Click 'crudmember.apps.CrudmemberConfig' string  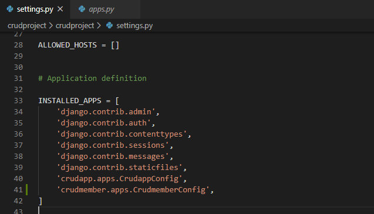click(133, 190)
